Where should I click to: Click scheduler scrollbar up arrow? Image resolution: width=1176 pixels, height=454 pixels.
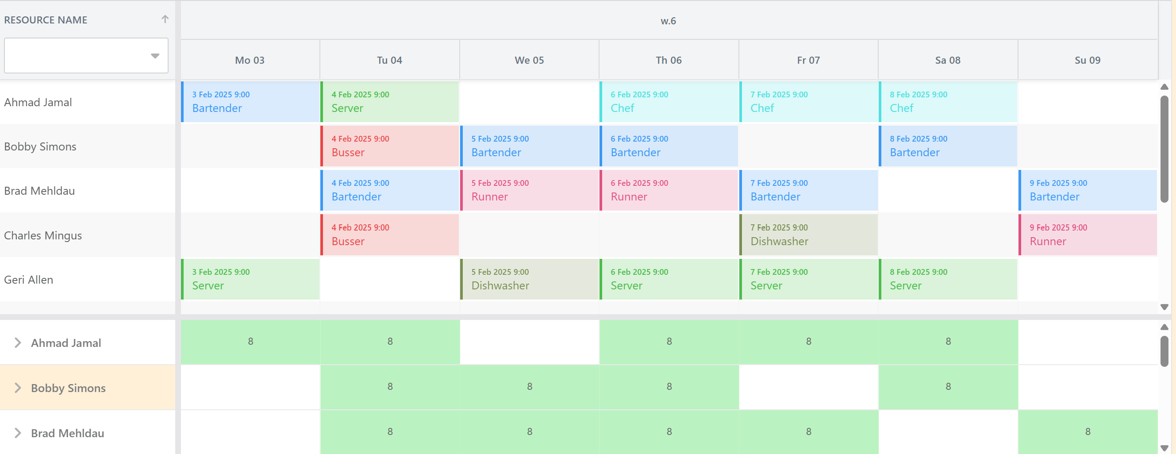coord(1164,87)
